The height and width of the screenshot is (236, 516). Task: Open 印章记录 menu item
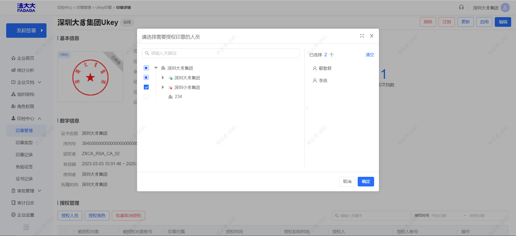tap(24, 155)
